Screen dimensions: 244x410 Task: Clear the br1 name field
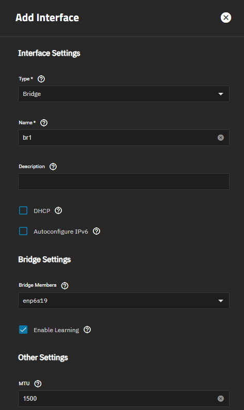click(221, 138)
